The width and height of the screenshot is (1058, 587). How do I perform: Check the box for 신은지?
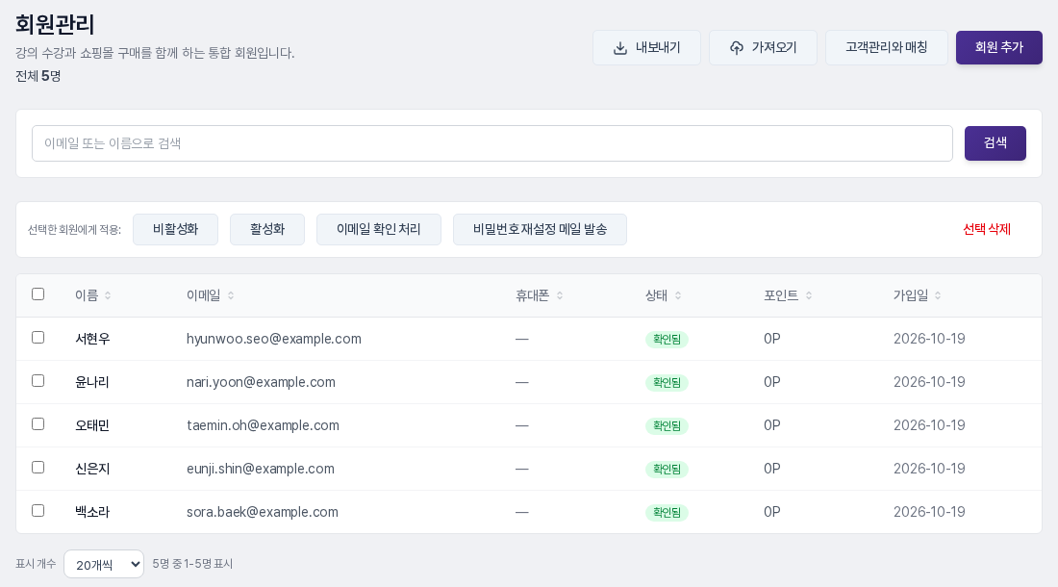tap(38, 467)
